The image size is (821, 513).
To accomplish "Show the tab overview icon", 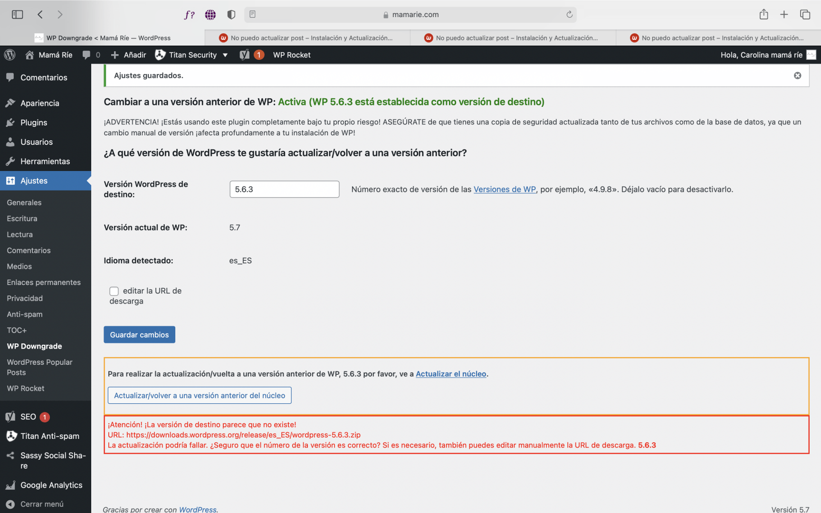I will pyautogui.click(x=805, y=15).
